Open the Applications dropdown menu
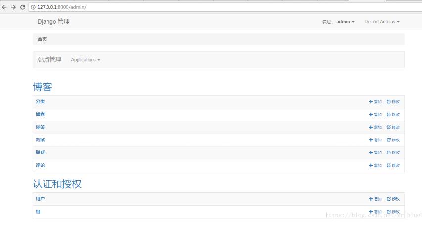The height and width of the screenshot is (231, 422). [85, 60]
